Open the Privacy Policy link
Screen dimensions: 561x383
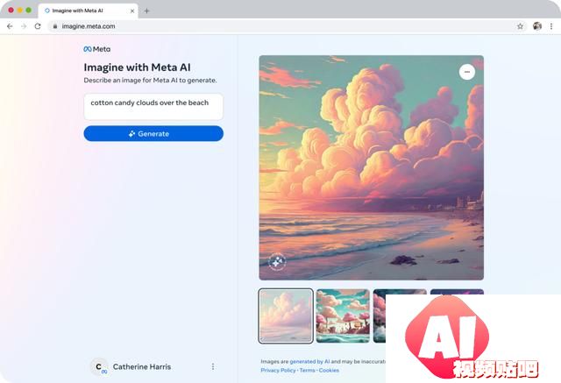[x=279, y=370]
